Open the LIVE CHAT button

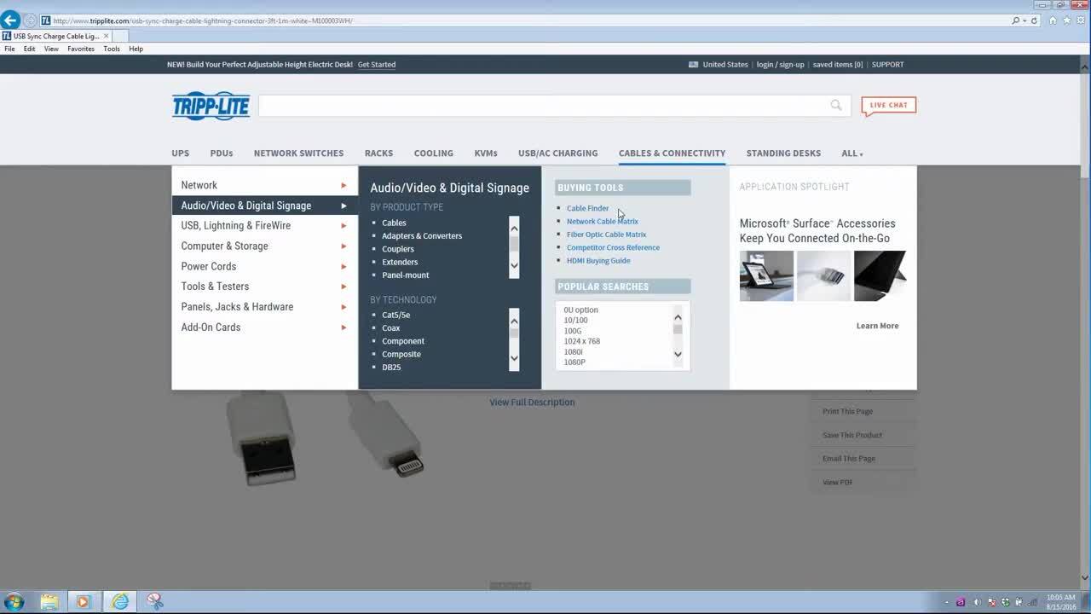pyautogui.click(x=888, y=106)
